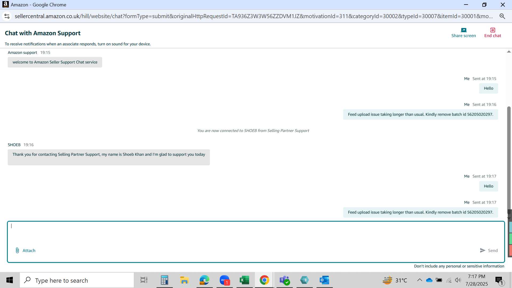Click the connected to SHOEB notice

253,131
